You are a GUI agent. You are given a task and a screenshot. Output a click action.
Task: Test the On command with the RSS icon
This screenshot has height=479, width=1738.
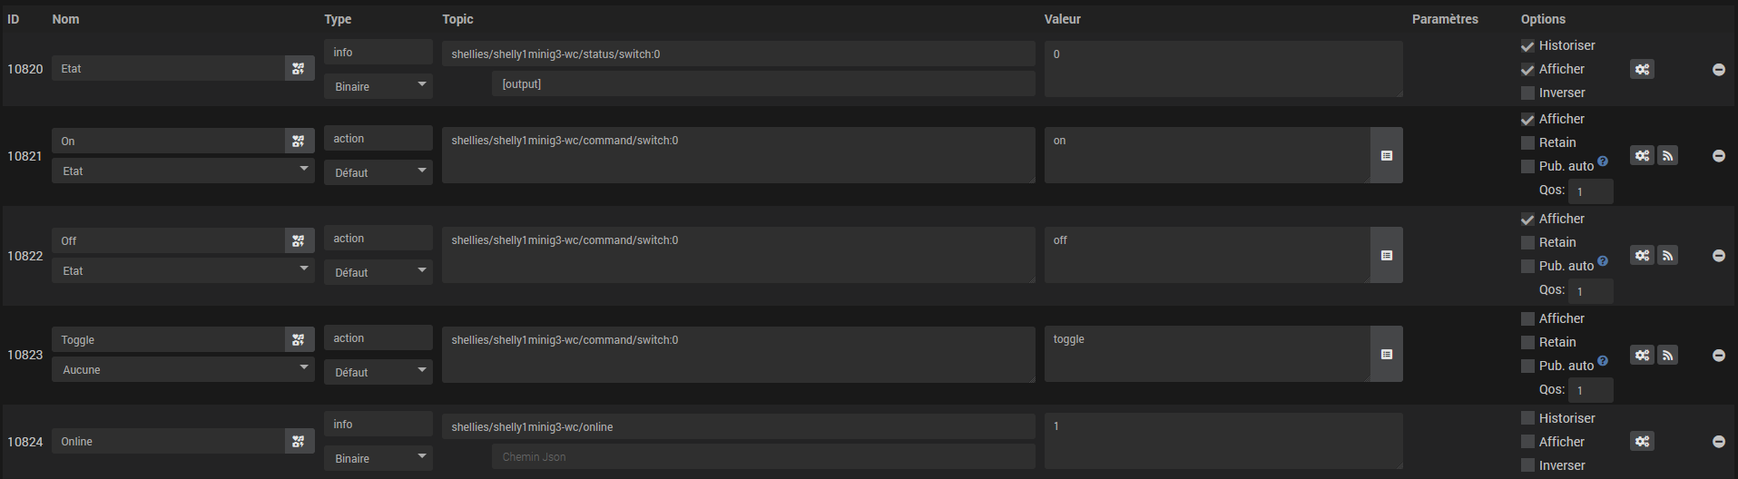(x=1667, y=156)
